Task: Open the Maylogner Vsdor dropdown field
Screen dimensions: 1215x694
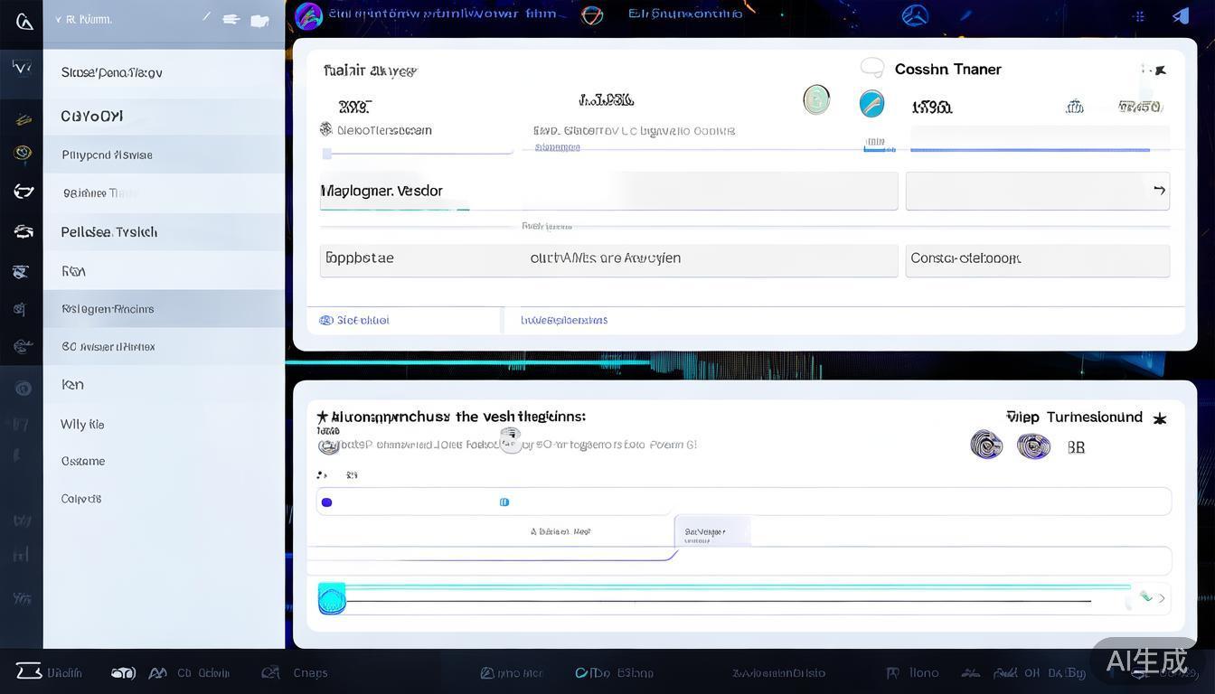Action: coord(607,191)
